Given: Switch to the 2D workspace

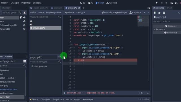Looking at the screenshot, I should 83,3.
